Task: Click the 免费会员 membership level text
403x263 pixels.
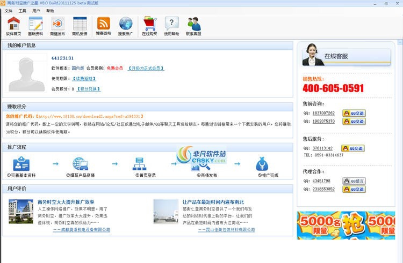Action: click(x=115, y=68)
